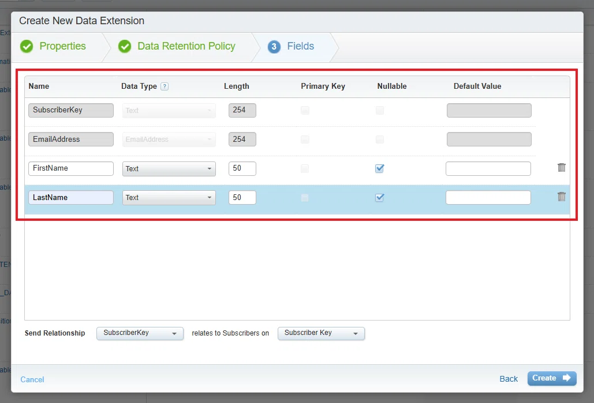The image size is (594, 403).
Task: Delete the FirstName field row with trash icon
Action: point(562,167)
